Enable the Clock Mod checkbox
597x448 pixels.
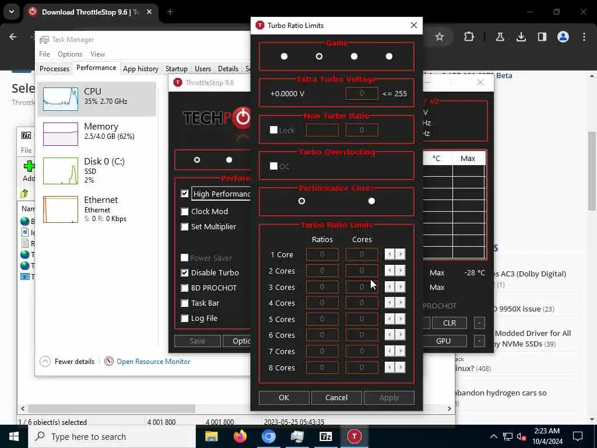click(x=185, y=211)
